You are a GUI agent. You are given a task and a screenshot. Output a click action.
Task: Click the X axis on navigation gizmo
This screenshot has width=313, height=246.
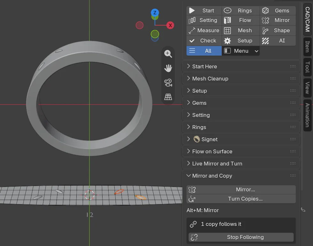tap(170, 25)
